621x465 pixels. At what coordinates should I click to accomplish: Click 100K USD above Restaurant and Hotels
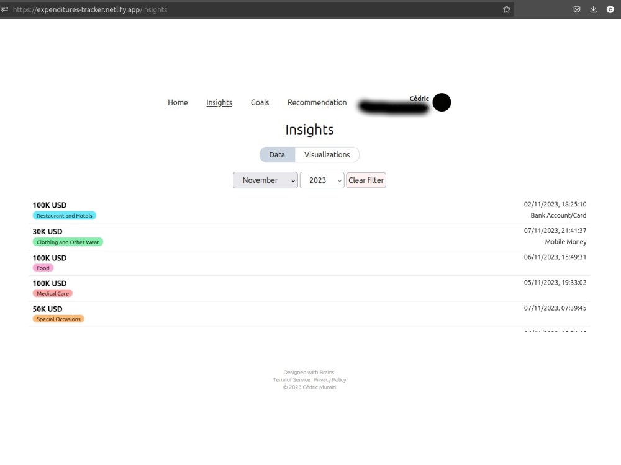(50, 205)
